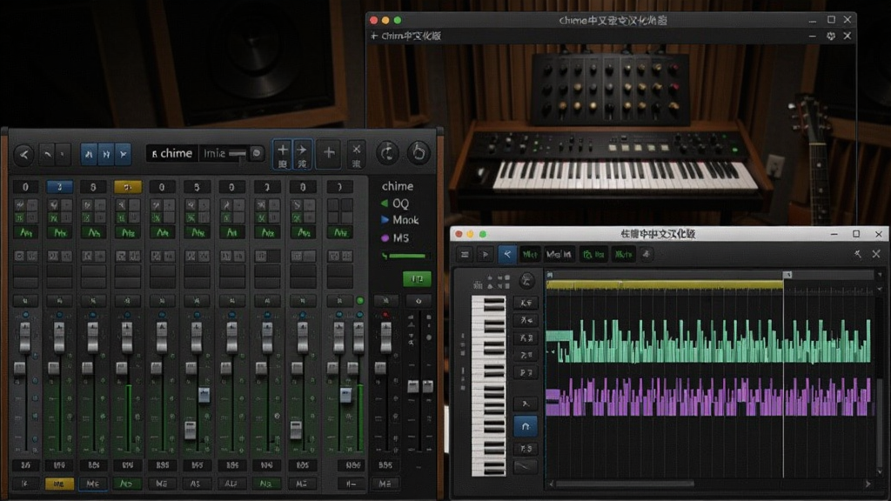Toggle first channel's green waveform button
Image resolution: width=891 pixels, height=501 pixels.
tap(25, 232)
